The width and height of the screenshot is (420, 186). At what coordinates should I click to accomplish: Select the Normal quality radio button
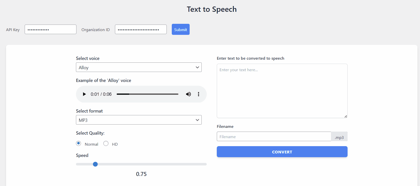(78, 143)
